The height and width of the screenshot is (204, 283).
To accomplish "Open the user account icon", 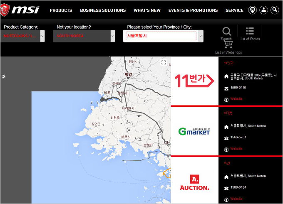I will [x=263, y=10].
